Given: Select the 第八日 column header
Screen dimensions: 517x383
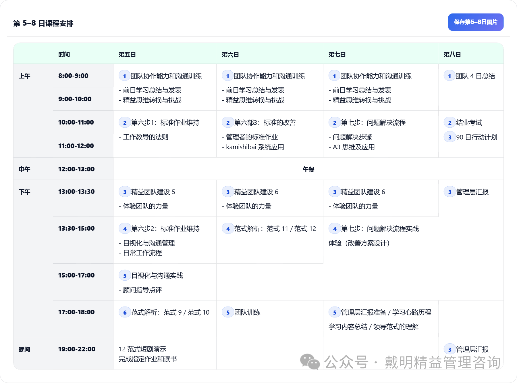Looking at the screenshot, I should [x=452, y=54].
